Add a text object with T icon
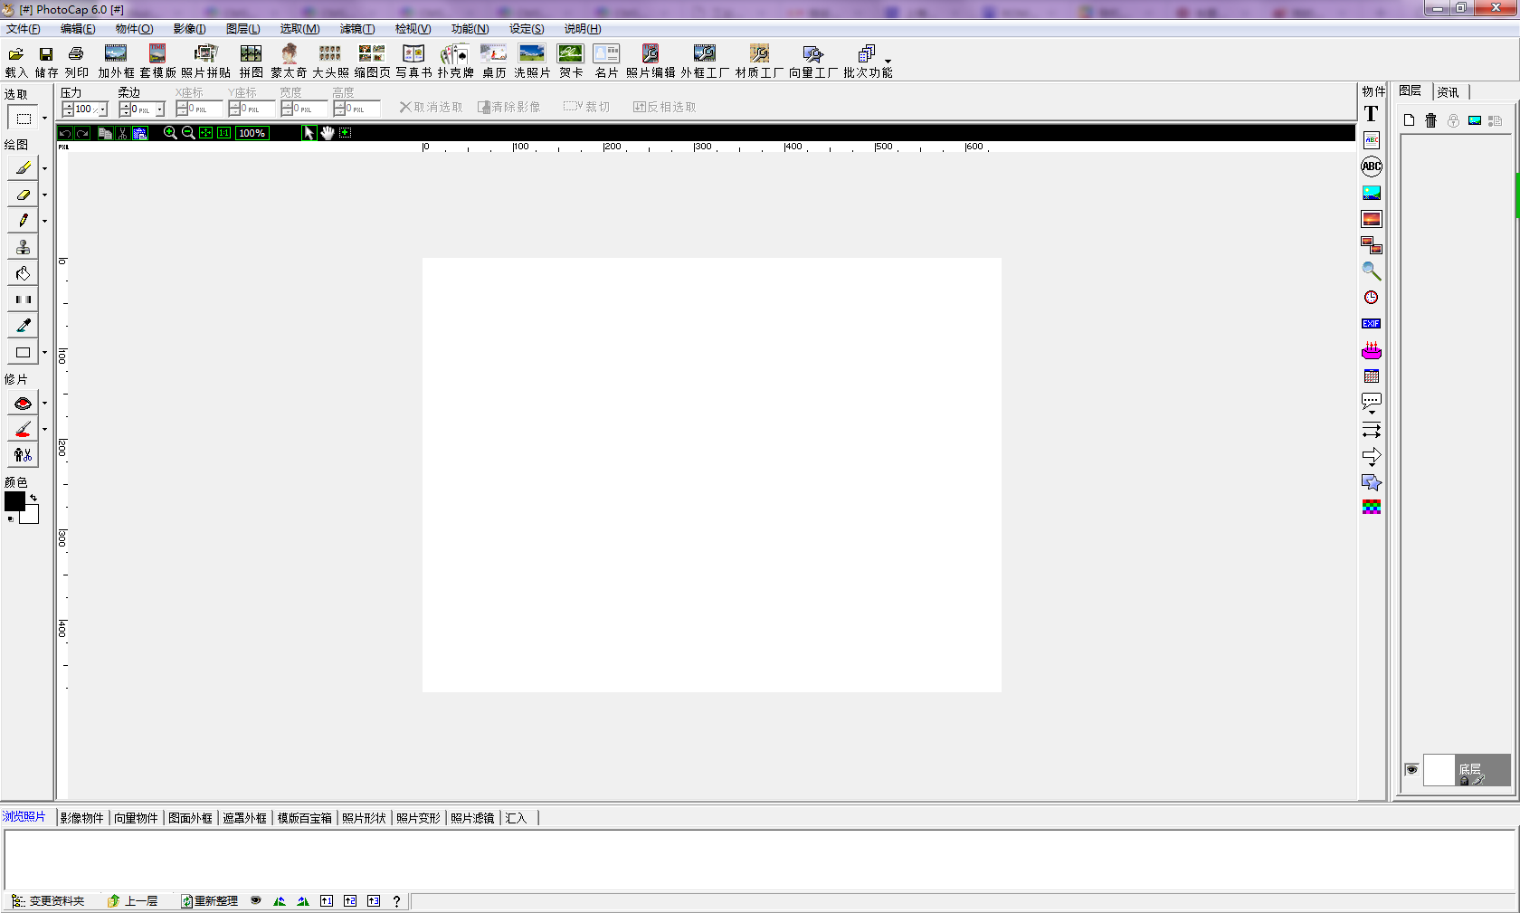 [x=1371, y=114]
